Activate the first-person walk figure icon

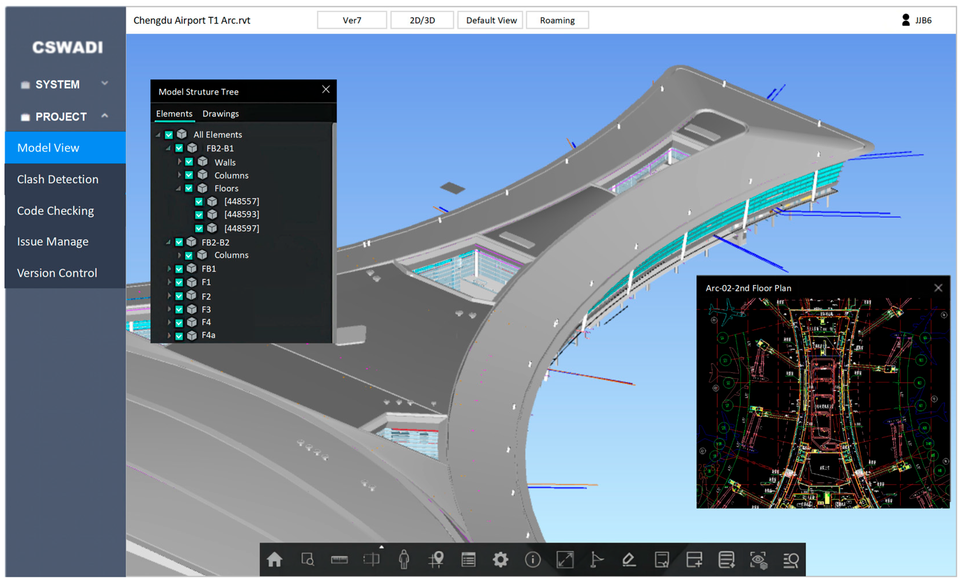pos(404,560)
